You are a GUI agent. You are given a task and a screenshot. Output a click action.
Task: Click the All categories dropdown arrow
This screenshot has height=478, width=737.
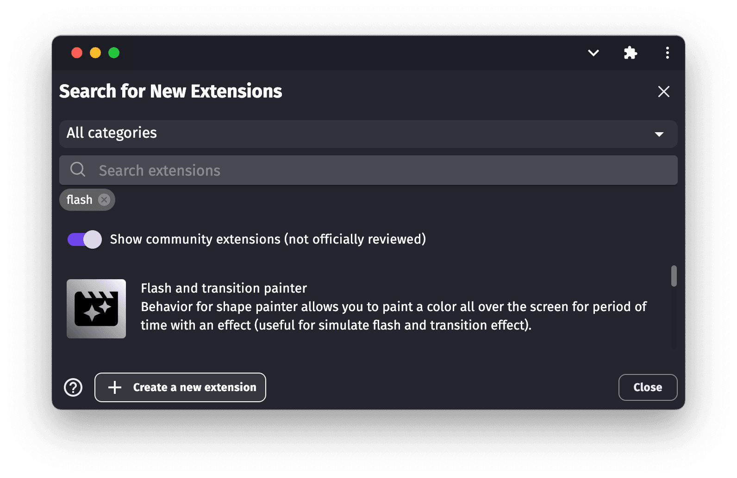coord(659,135)
